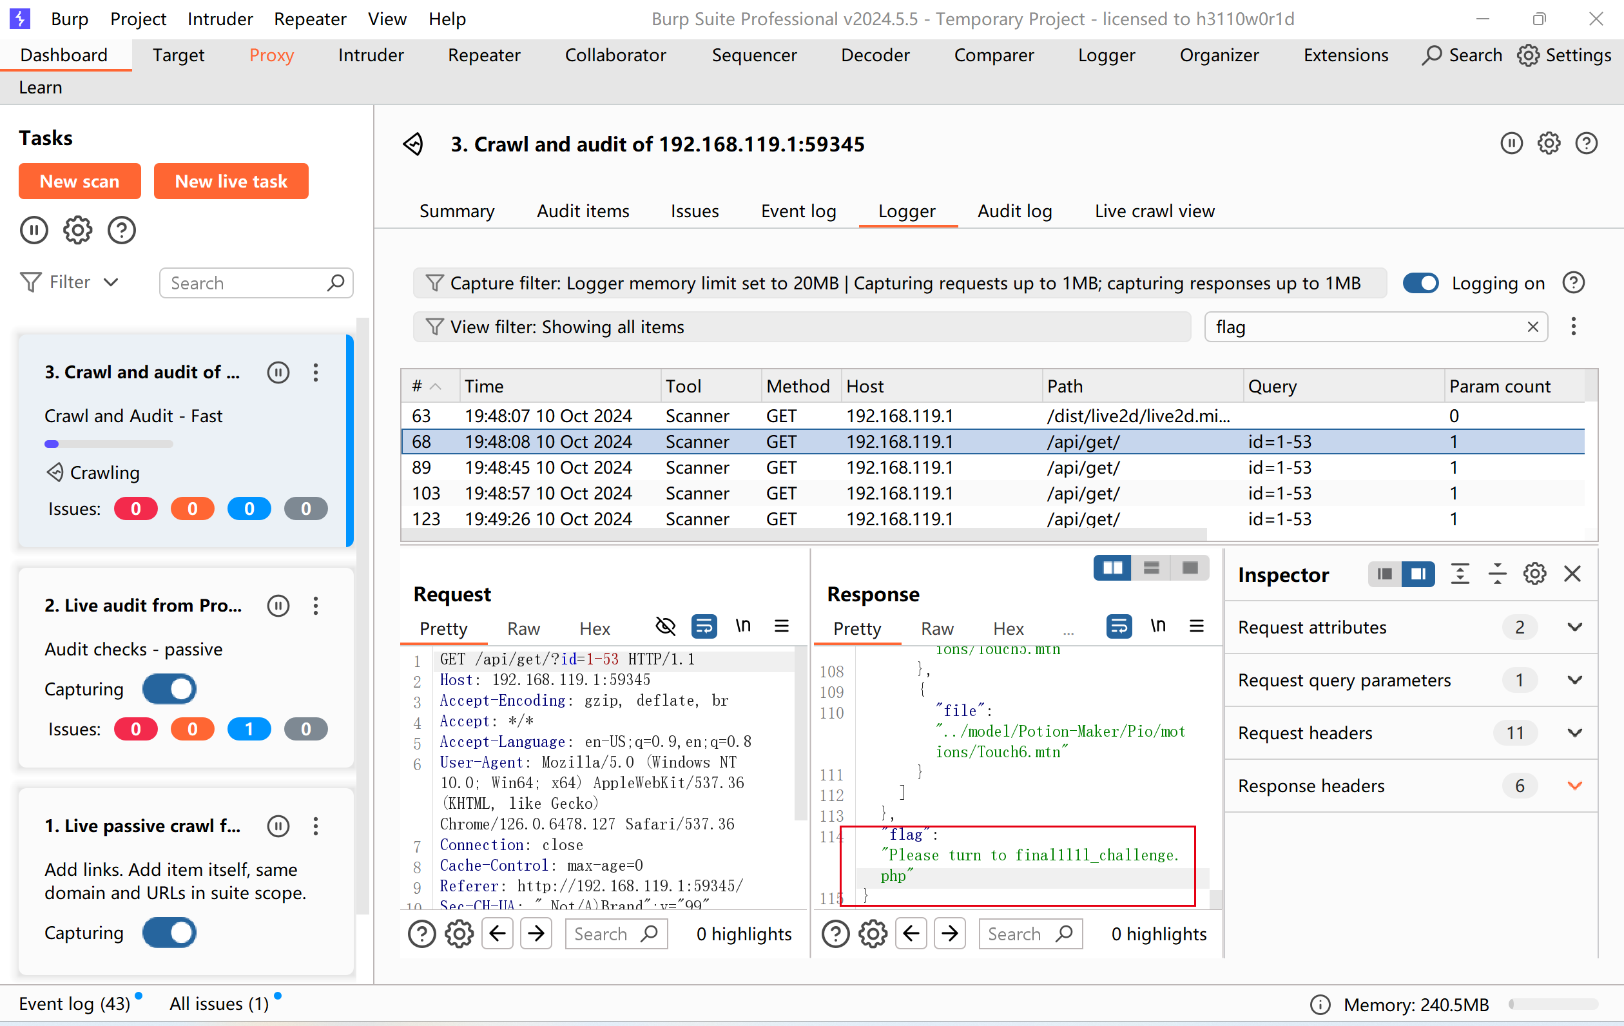The image size is (1624, 1026).
Task: Show newline characters in Request editor
Action: [742, 626]
